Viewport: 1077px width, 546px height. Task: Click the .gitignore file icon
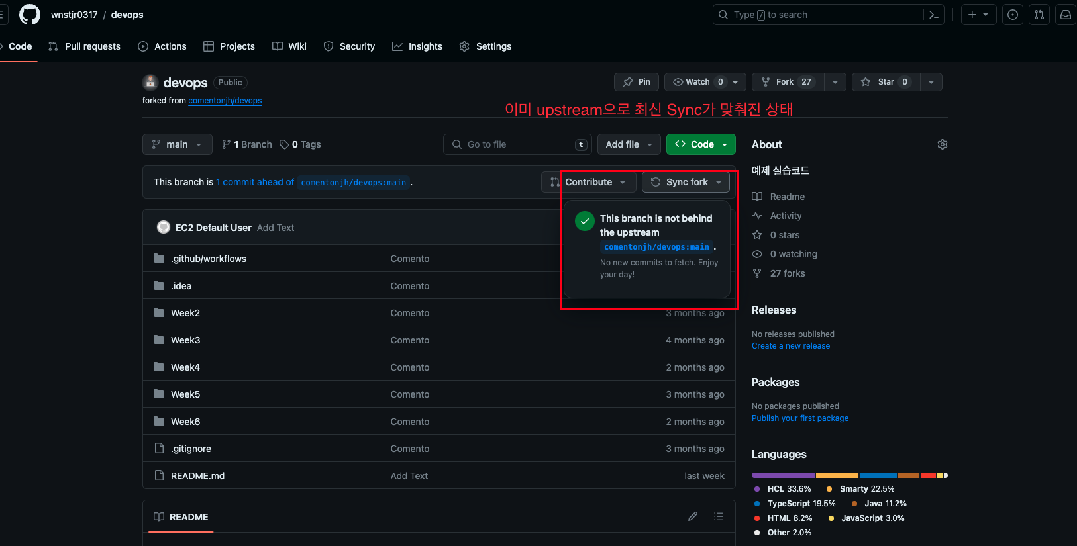point(159,448)
